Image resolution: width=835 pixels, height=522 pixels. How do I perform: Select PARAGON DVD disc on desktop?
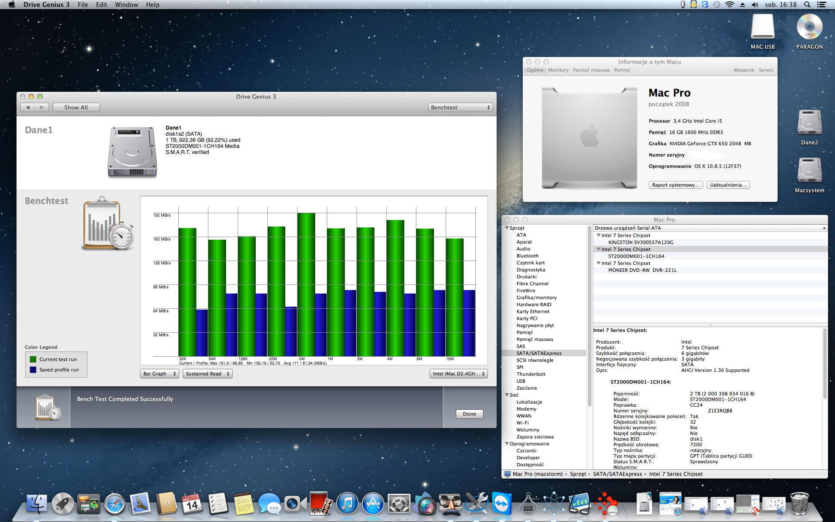[x=809, y=32]
